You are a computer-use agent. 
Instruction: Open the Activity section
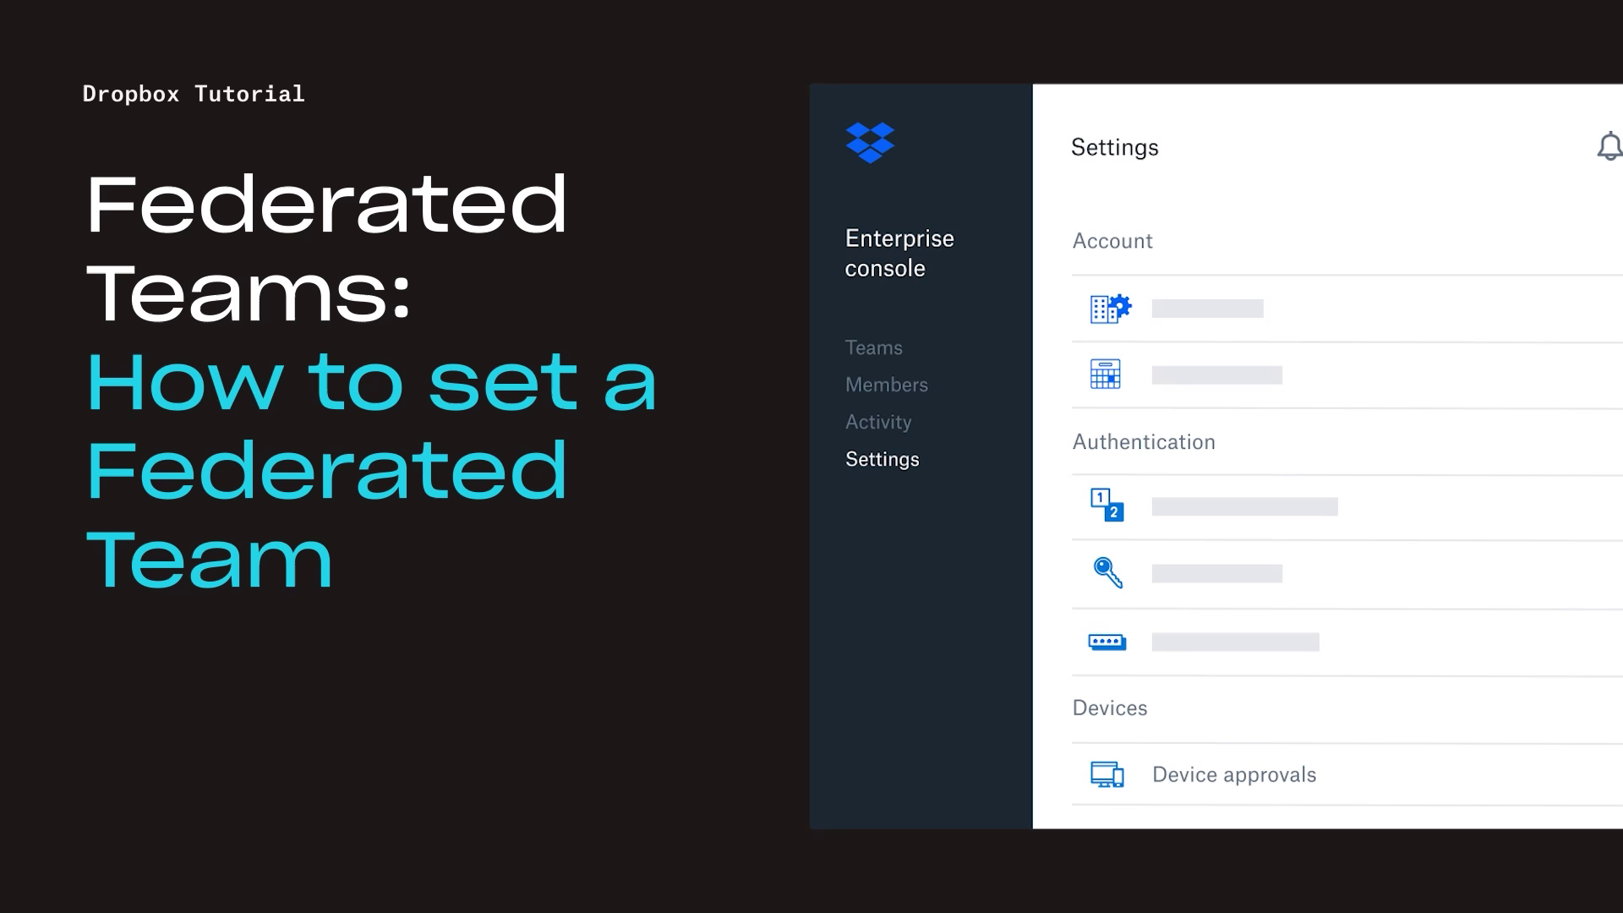pyautogui.click(x=877, y=421)
